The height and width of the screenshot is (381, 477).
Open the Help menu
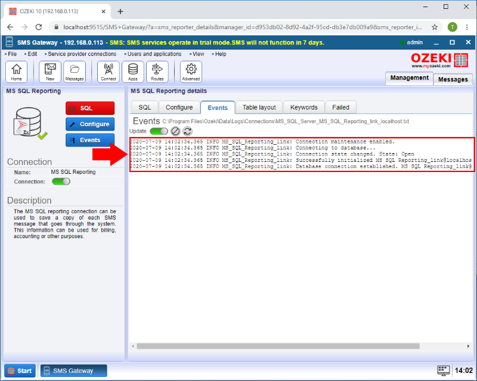221,54
